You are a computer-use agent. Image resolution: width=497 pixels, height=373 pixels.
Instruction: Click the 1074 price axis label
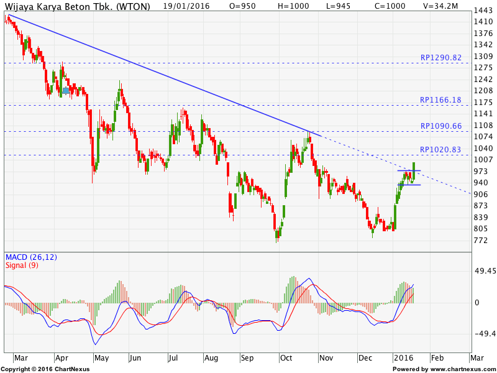click(483, 136)
